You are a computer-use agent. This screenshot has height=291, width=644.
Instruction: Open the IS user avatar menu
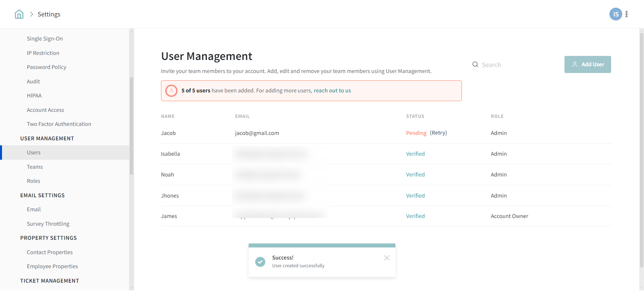point(615,14)
